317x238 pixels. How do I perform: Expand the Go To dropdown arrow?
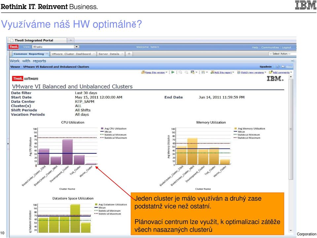coord(196,72)
